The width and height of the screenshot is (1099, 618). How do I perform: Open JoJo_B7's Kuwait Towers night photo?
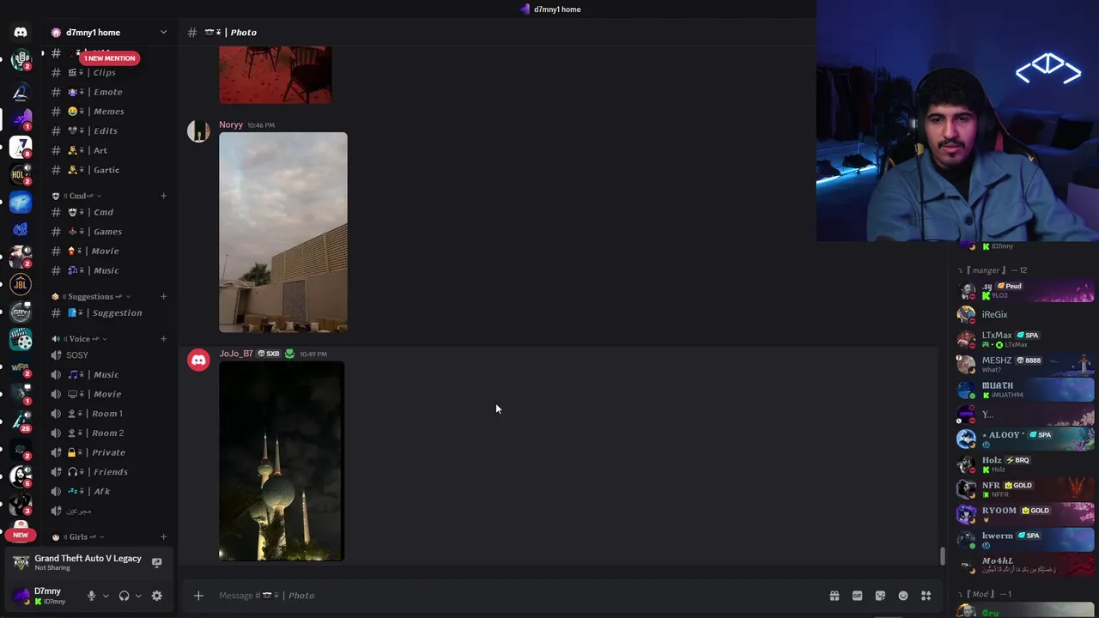[x=282, y=462]
